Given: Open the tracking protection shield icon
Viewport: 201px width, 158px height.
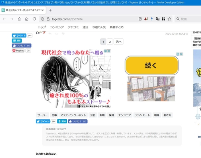Looking at the screenshot, I should point(42,19).
